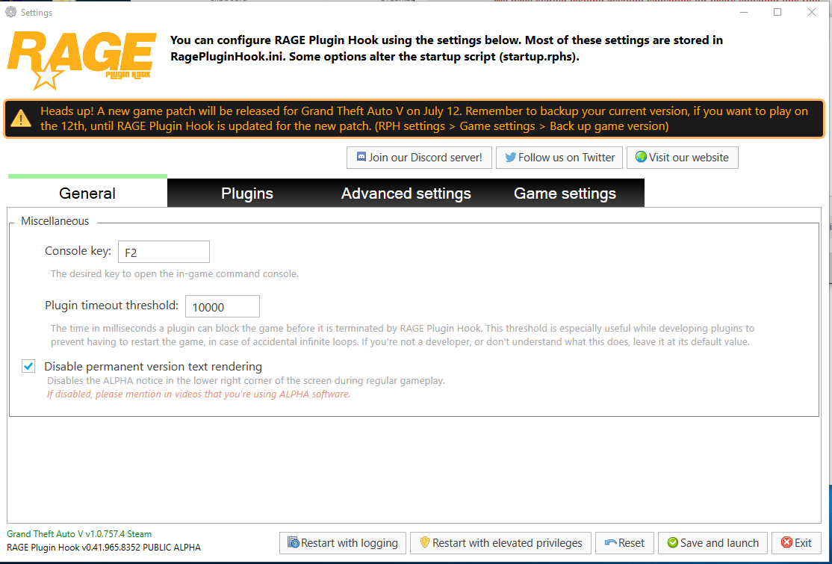Click the Console key label
The width and height of the screenshot is (832, 564).
pyautogui.click(x=78, y=251)
